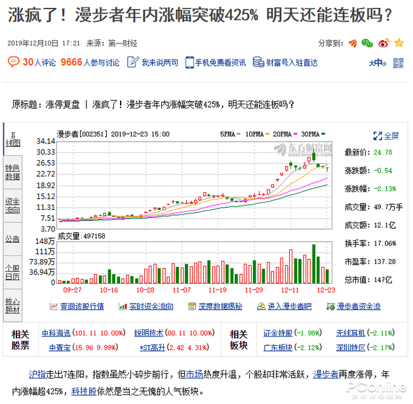The image size is (413, 404).
Task: Open 漫步者资金流 link
Action: pyautogui.click(x=359, y=306)
